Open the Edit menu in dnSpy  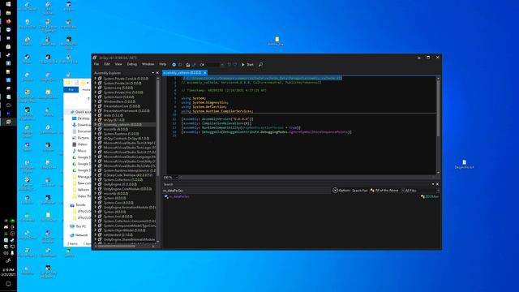[107, 64]
